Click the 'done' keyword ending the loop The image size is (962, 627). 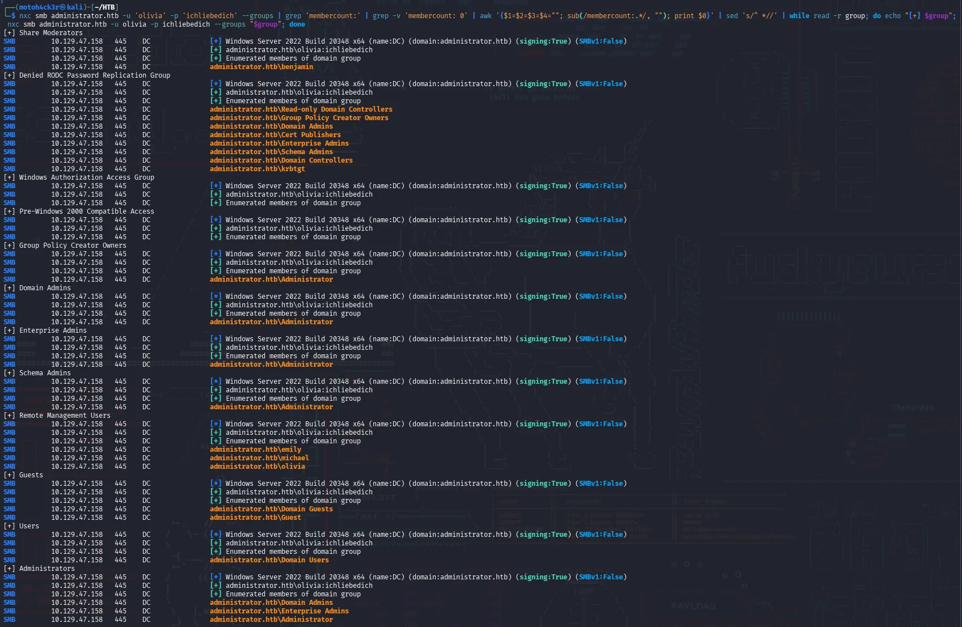[297, 24]
